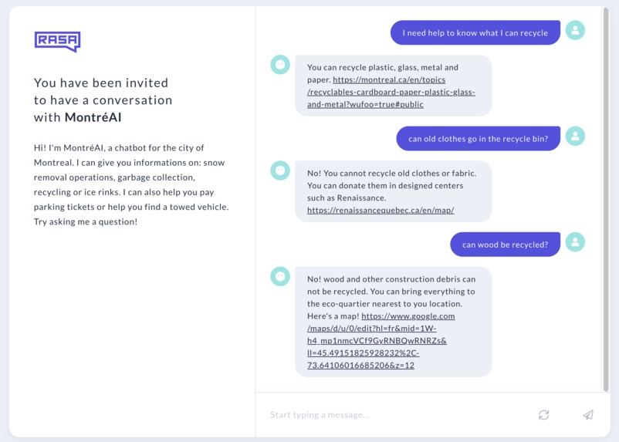619x442 pixels.
Task: Click bot avatar beside the construction debris reply
Action: (x=280, y=276)
